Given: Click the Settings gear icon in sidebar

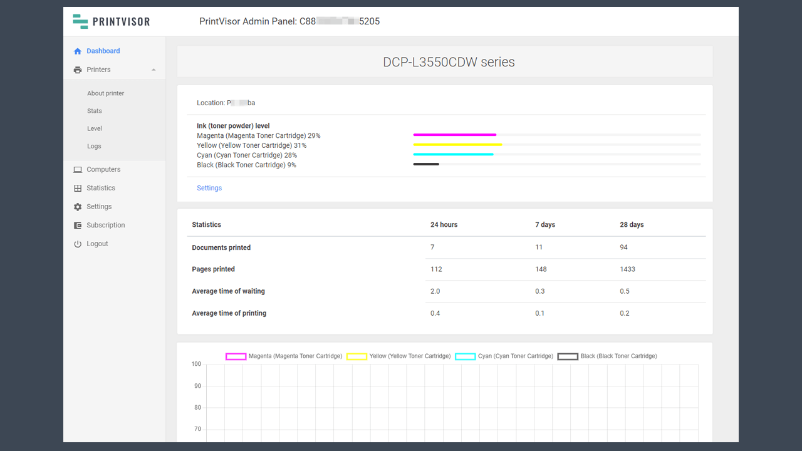Looking at the screenshot, I should [78, 207].
